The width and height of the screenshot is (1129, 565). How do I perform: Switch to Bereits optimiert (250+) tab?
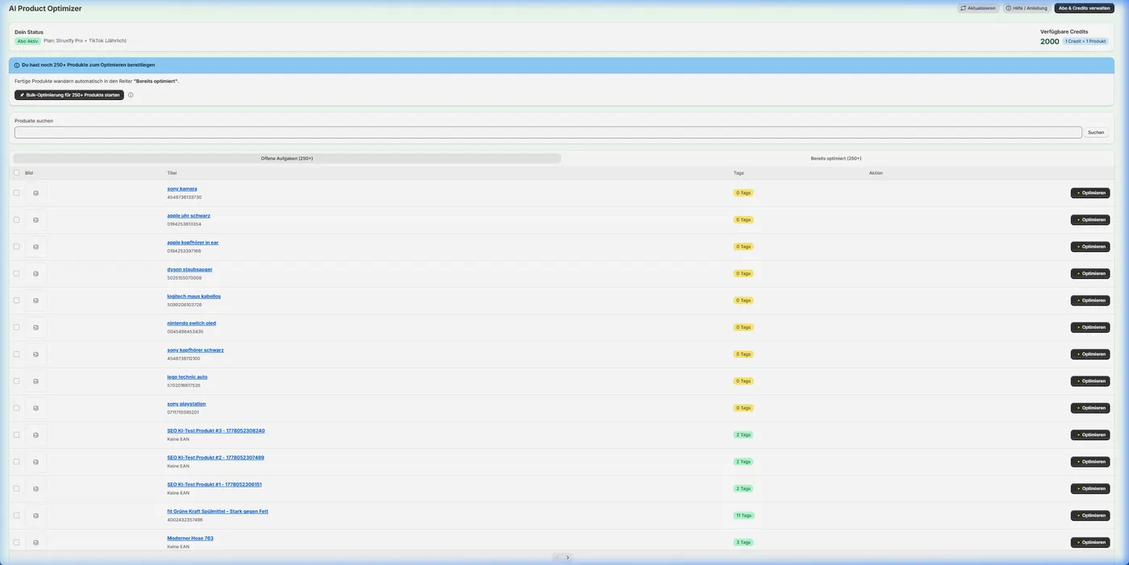(836, 159)
